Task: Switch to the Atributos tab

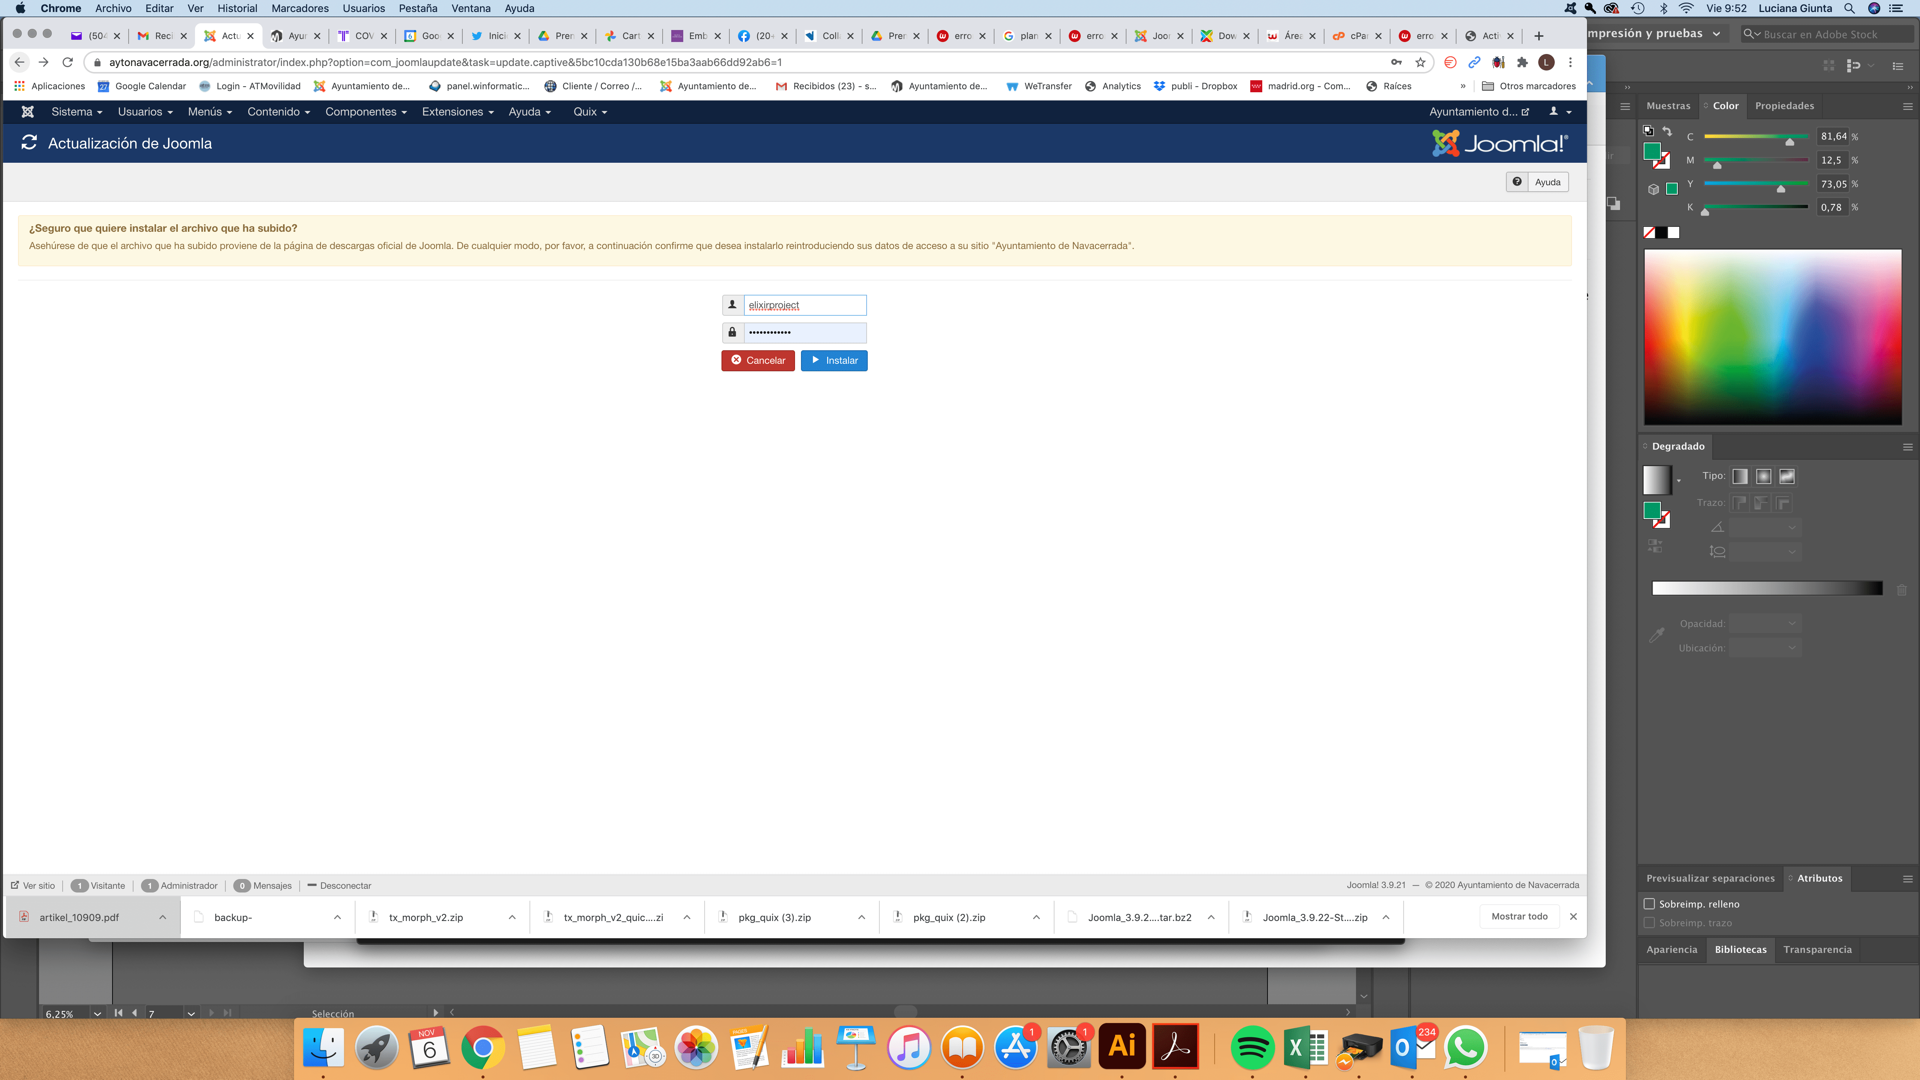Action: coord(1819,878)
